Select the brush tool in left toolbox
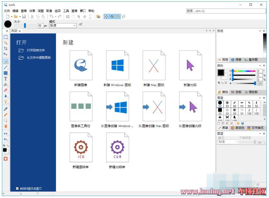269x198 pixels. 6,62
